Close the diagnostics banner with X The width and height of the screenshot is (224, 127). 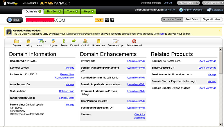click(220, 31)
